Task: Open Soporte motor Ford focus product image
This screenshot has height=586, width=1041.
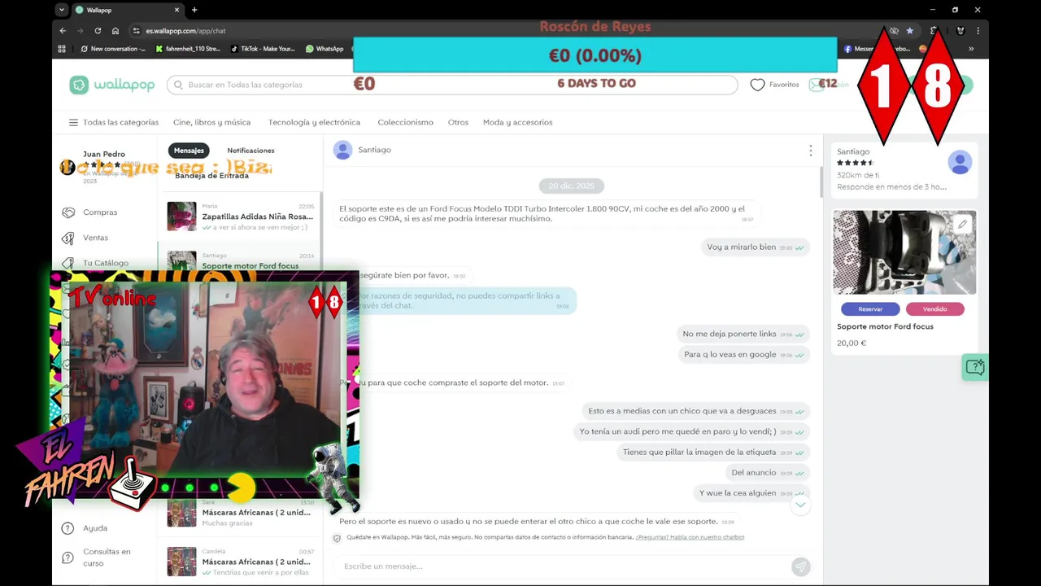Action: (x=904, y=252)
